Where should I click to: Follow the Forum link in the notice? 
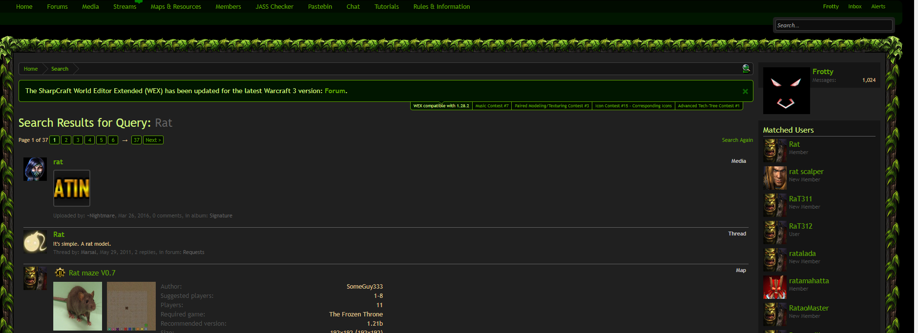click(335, 91)
